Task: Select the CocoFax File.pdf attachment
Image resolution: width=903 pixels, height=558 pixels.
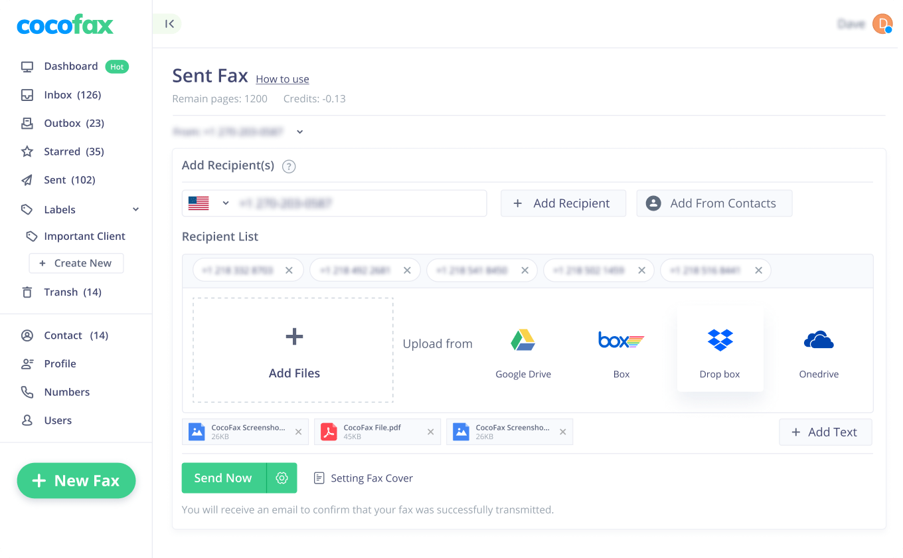Action: (x=377, y=432)
